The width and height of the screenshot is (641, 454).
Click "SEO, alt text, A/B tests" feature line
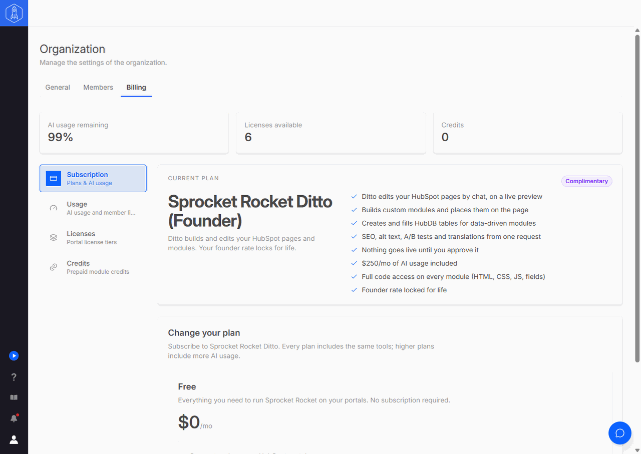(x=451, y=236)
